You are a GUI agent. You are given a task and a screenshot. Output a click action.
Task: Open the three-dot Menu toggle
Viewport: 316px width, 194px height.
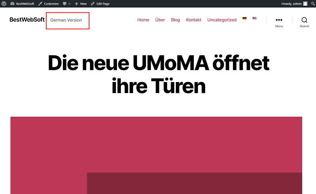[x=279, y=22]
